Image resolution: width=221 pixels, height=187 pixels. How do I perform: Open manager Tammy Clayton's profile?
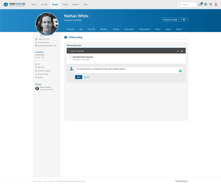(x=45, y=87)
